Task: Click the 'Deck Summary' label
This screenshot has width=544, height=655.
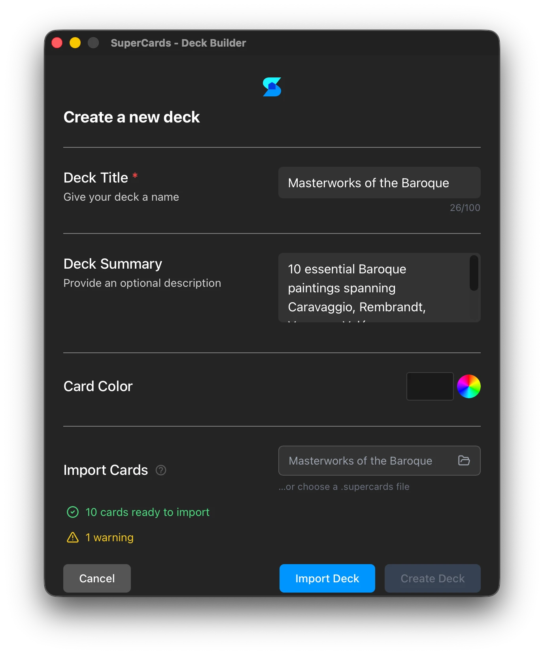Action: (x=113, y=264)
